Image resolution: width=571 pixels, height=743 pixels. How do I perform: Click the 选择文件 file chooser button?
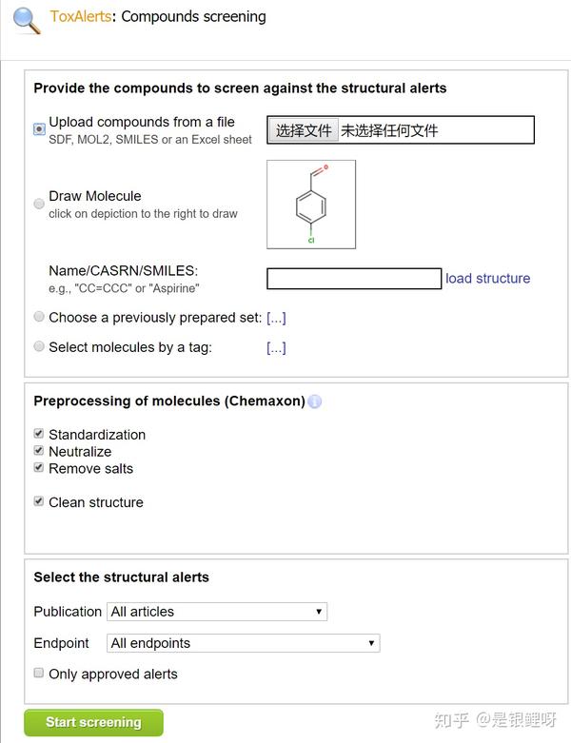coord(304,130)
